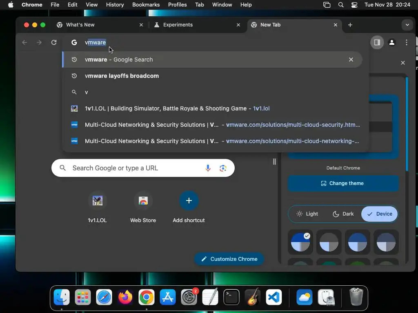Image resolution: width=418 pixels, height=313 pixels.
Task: Open Visual Studio Code from the Dock
Action: [x=274, y=297]
